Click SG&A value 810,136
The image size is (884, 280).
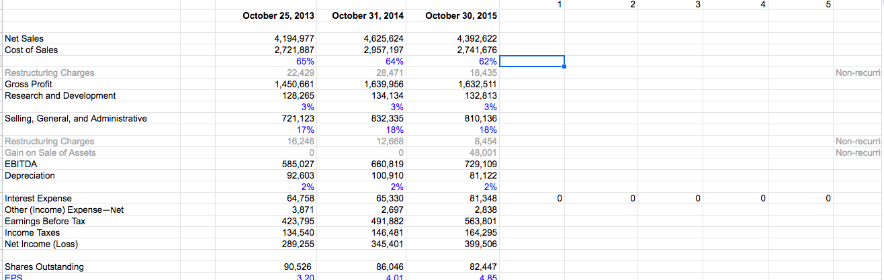click(x=481, y=118)
